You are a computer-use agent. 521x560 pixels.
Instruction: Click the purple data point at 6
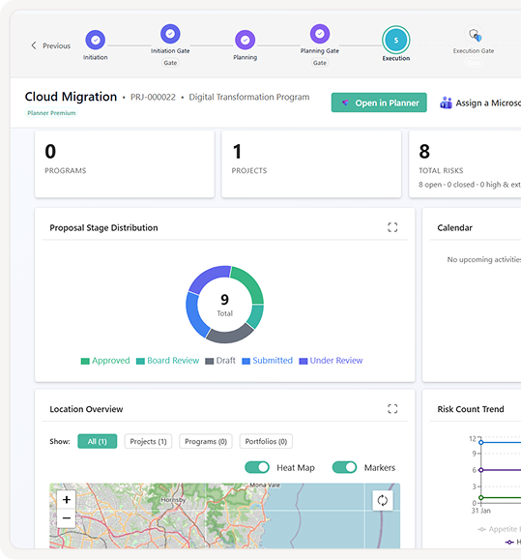coord(481,470)
